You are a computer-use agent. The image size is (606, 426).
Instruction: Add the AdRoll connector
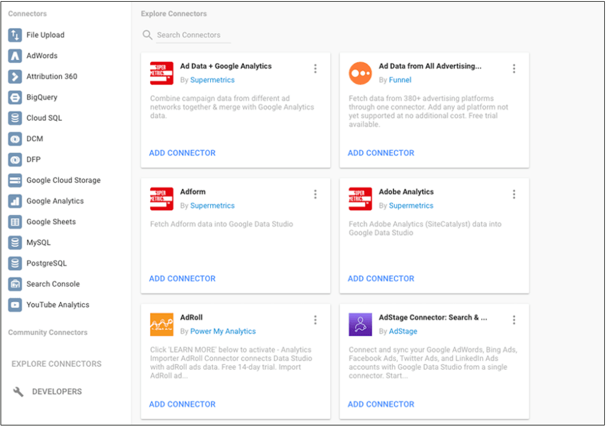pyautogui.click(x=182, y=404)
